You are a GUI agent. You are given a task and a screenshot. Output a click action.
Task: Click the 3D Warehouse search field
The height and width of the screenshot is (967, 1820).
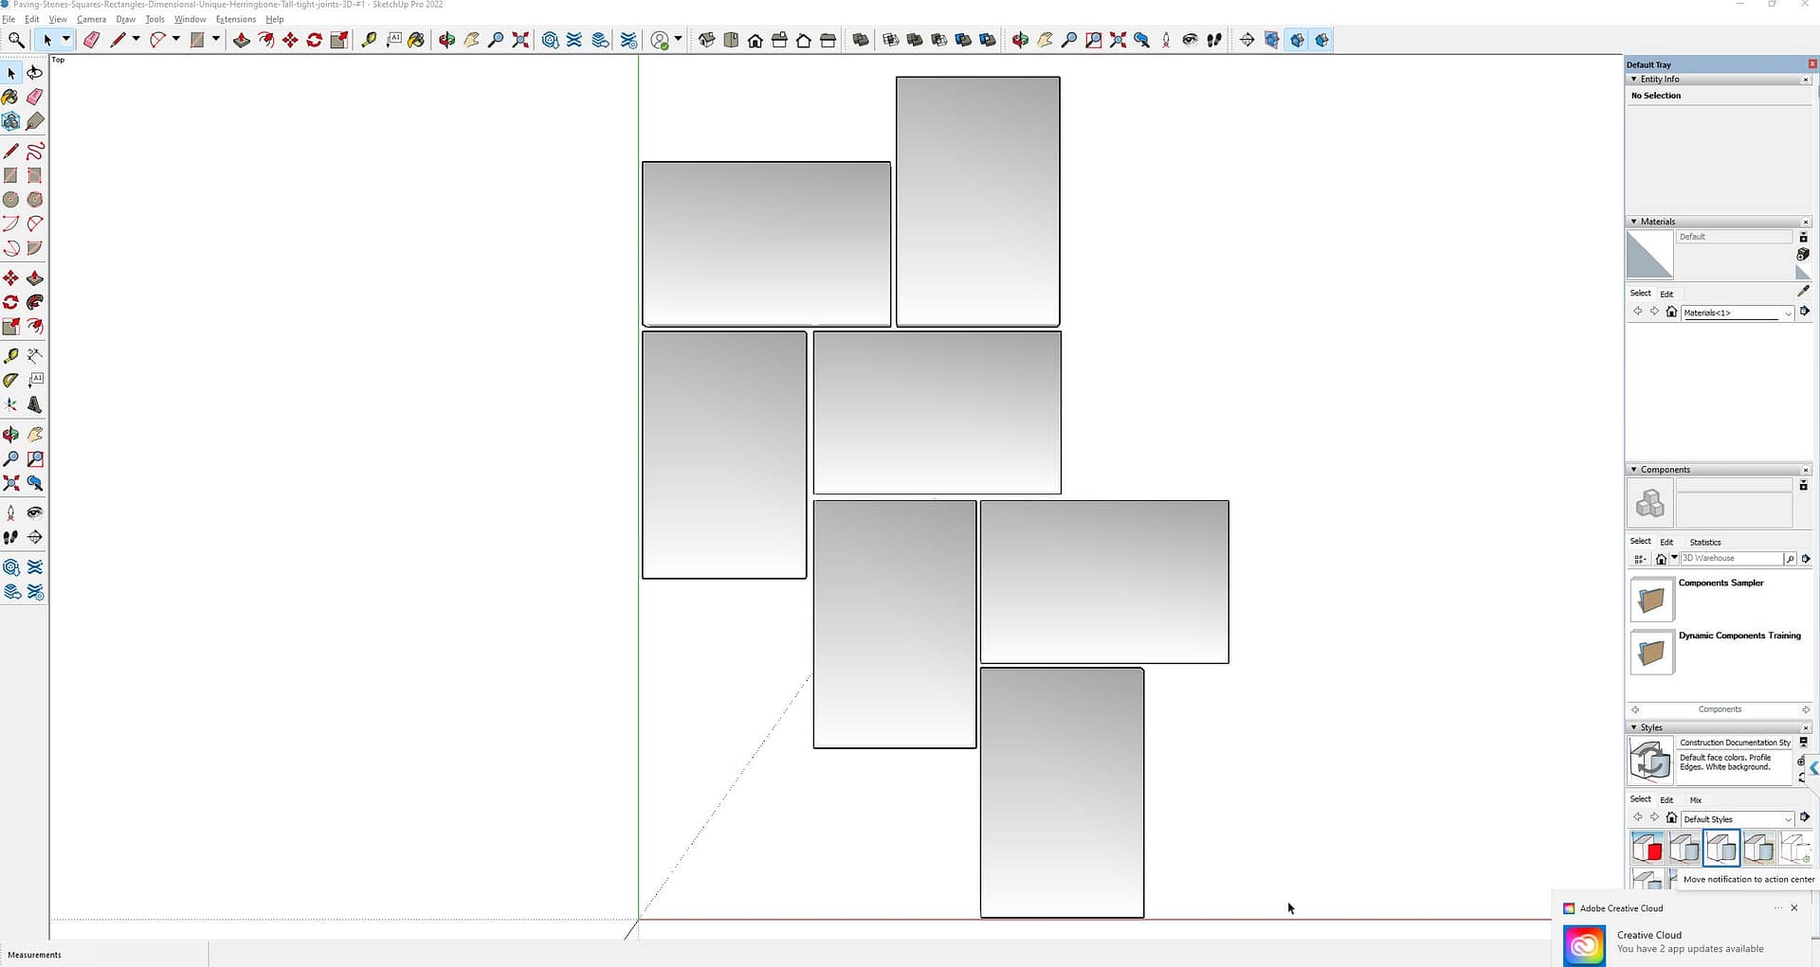pos(1730,559)
